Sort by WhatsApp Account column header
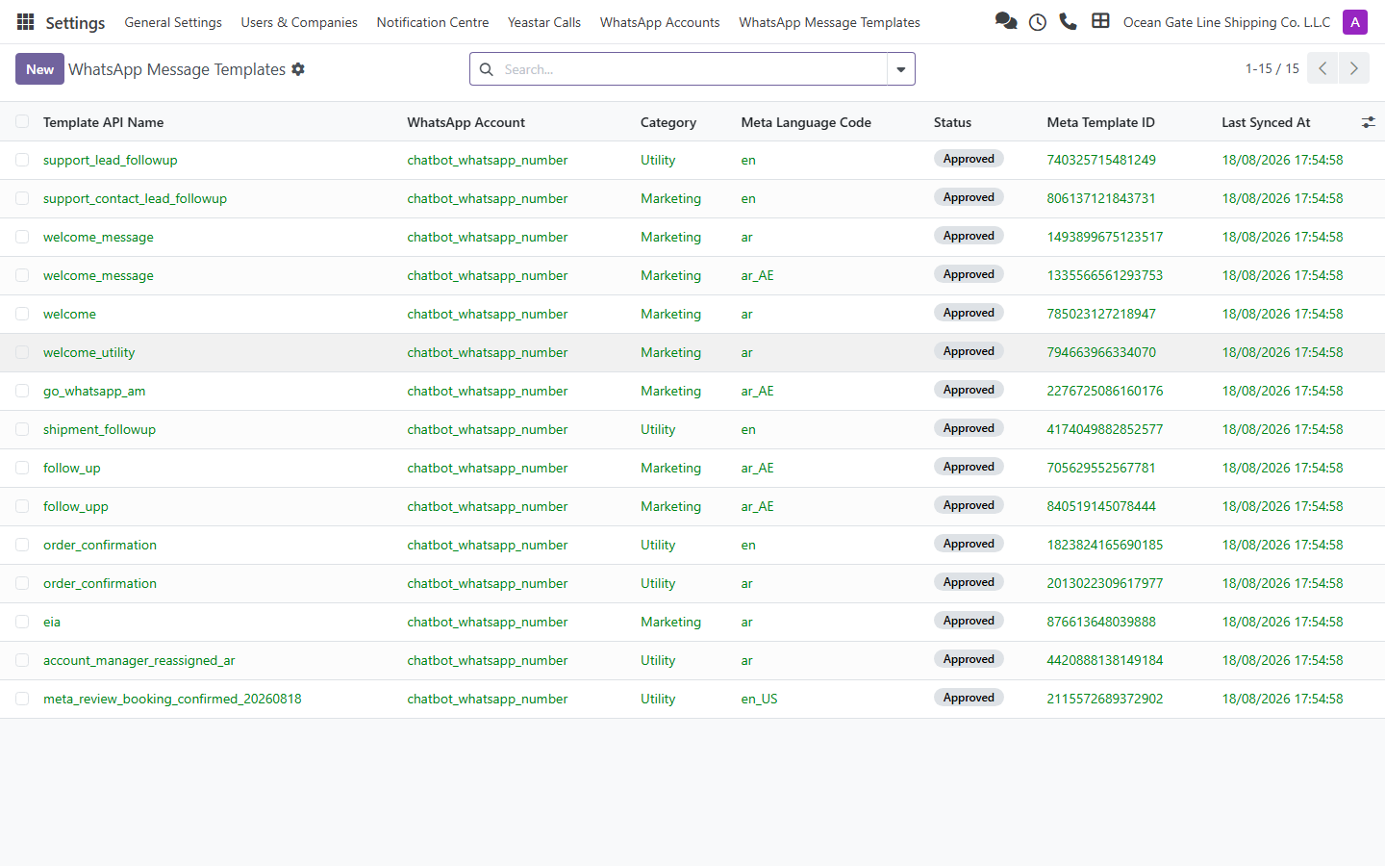This screenshot has width=1385, height=866. (x=466, y=122)
